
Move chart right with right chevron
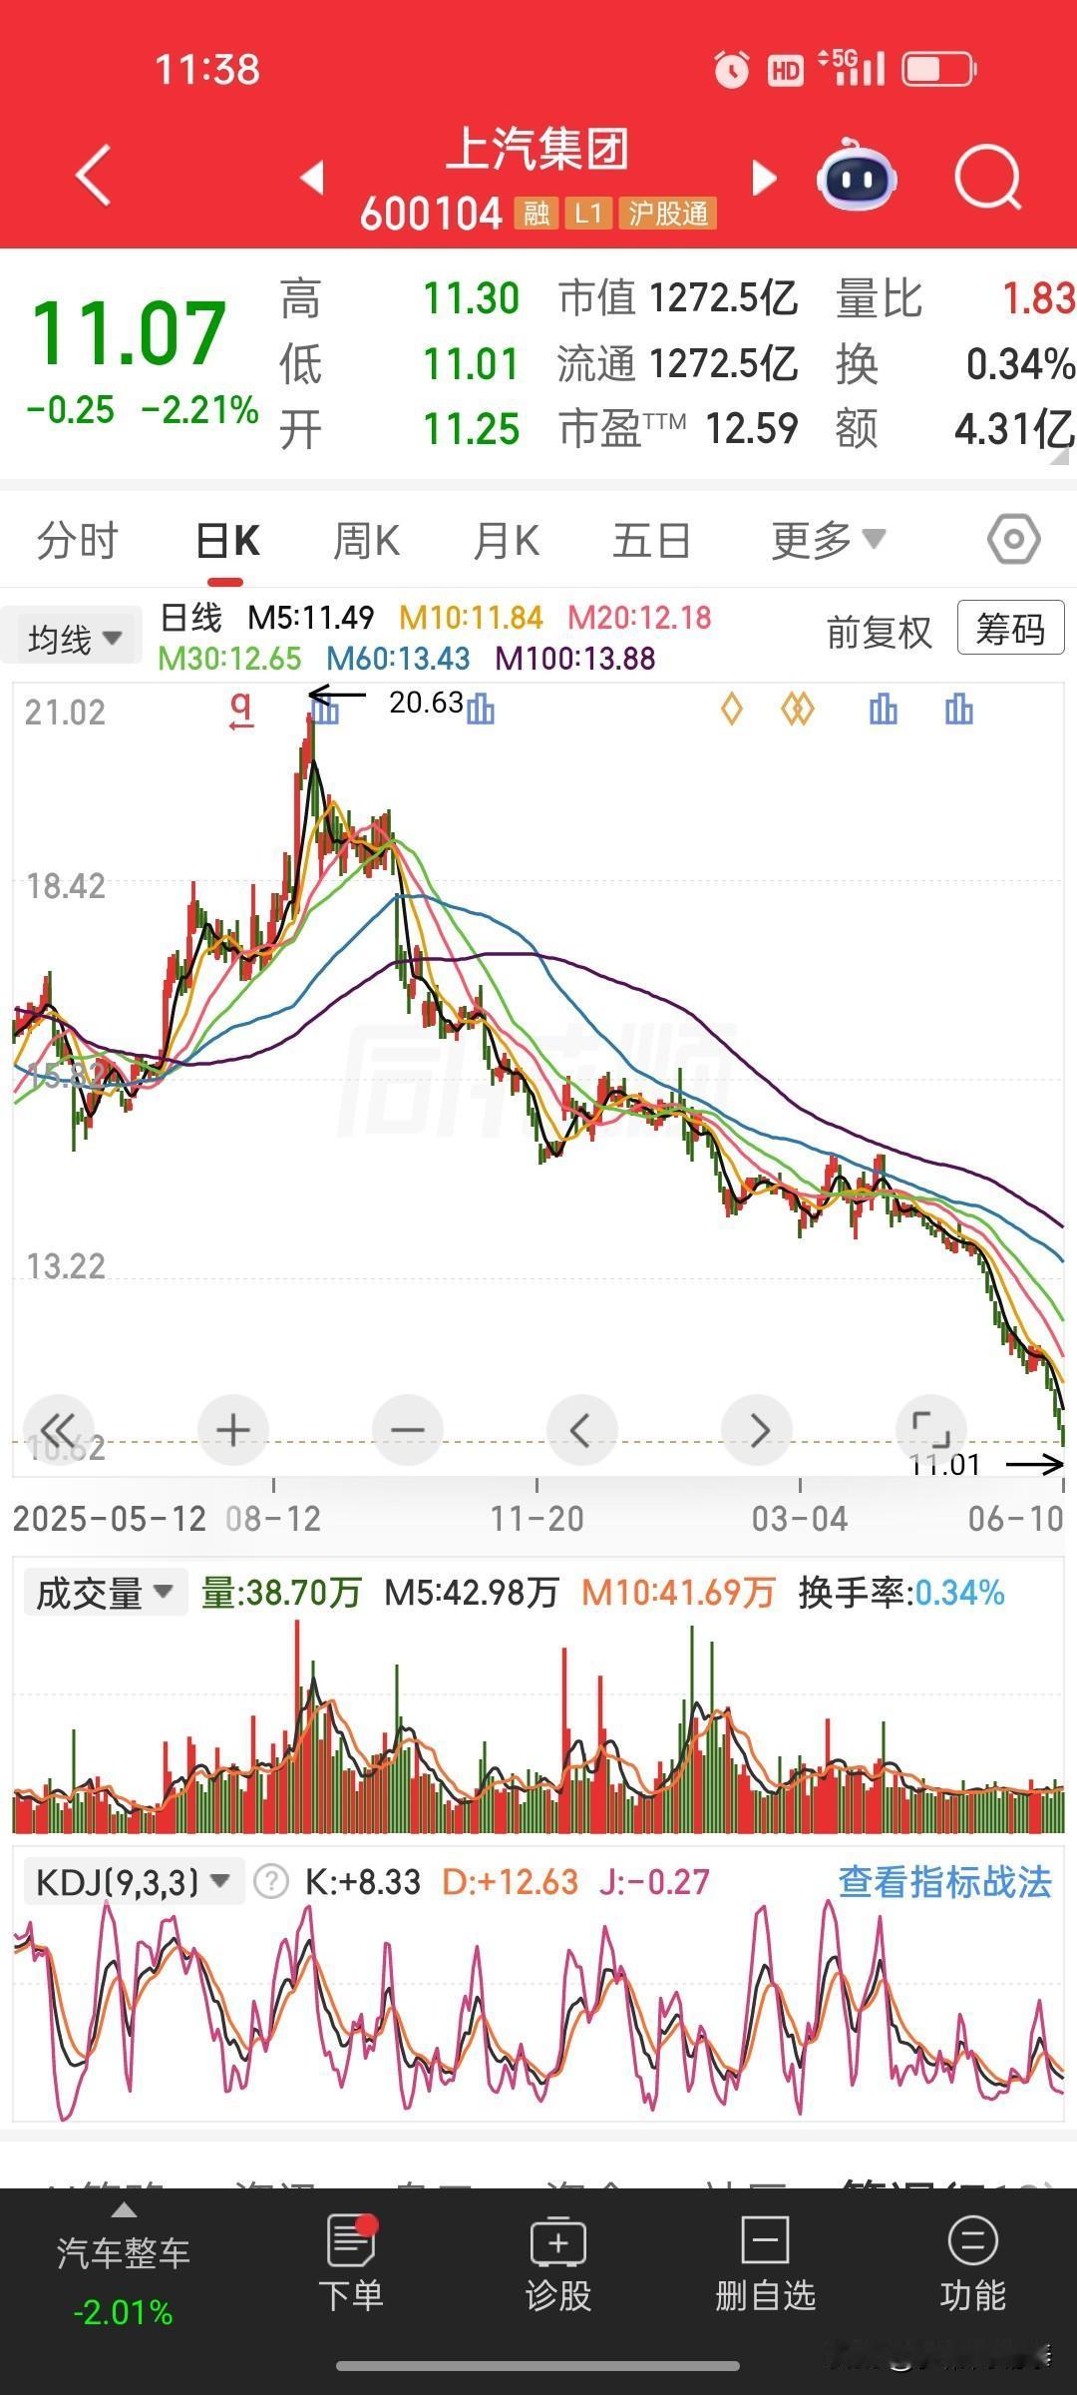click(757, 1430)
